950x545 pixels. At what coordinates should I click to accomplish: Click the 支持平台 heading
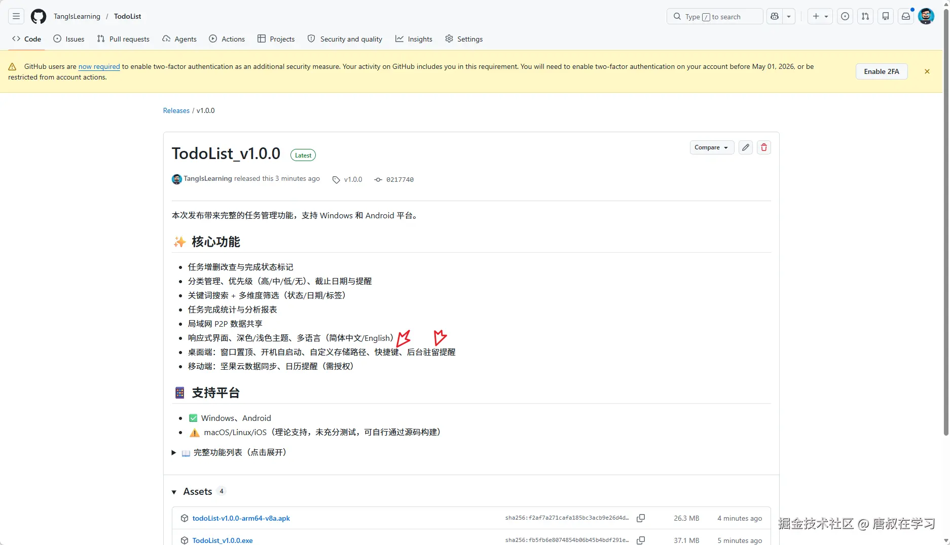point(216,393)
